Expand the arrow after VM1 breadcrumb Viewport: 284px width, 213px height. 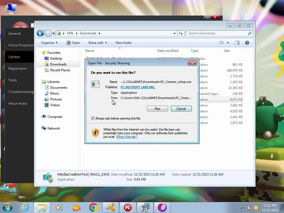pos(77,33)
